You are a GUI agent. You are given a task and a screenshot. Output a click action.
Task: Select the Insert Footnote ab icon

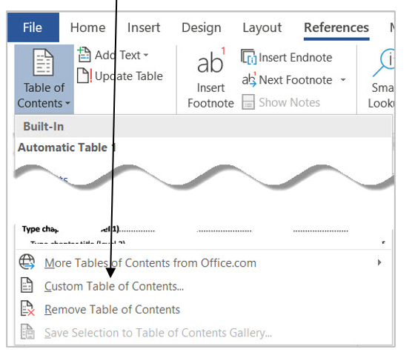[211, 62]
